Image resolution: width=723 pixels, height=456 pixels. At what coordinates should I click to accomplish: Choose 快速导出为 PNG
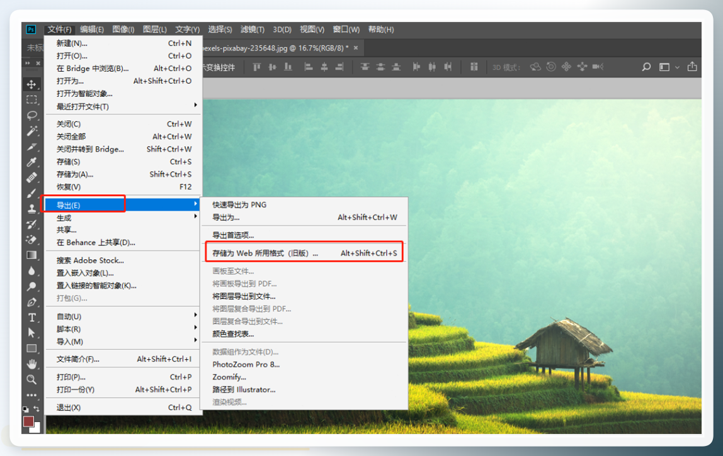coord(304,204)
